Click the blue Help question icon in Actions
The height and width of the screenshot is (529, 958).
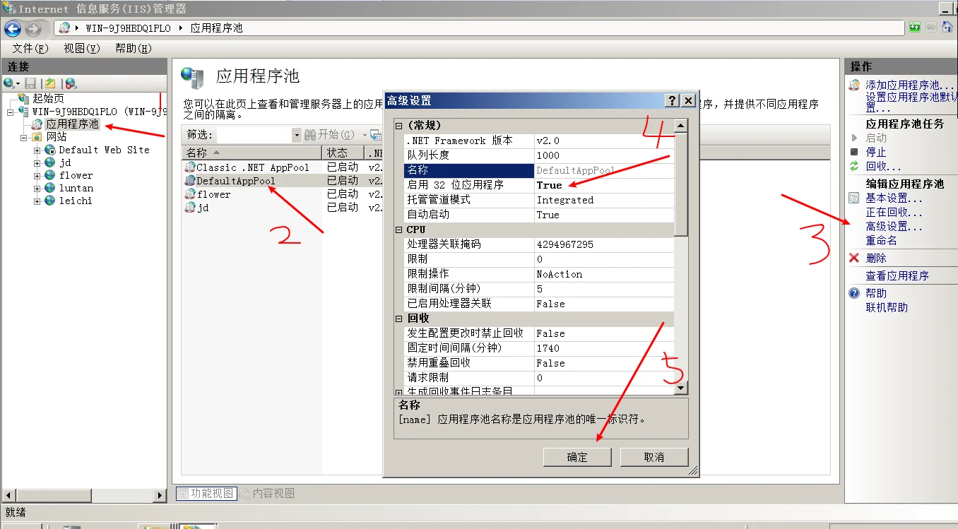[x=854, y=293]
